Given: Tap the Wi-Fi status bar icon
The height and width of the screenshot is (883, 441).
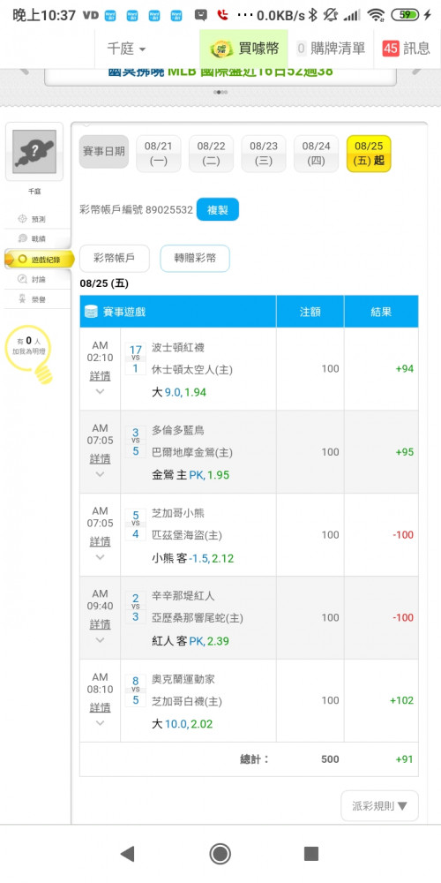Looking at the screenshot, I should (375, 15).
